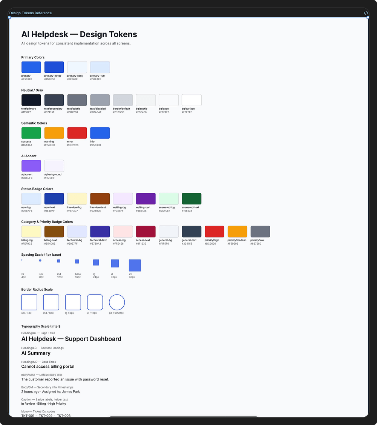
Task: Pick the primary-light #EFF6FF swatch
Action: (77, 67)
